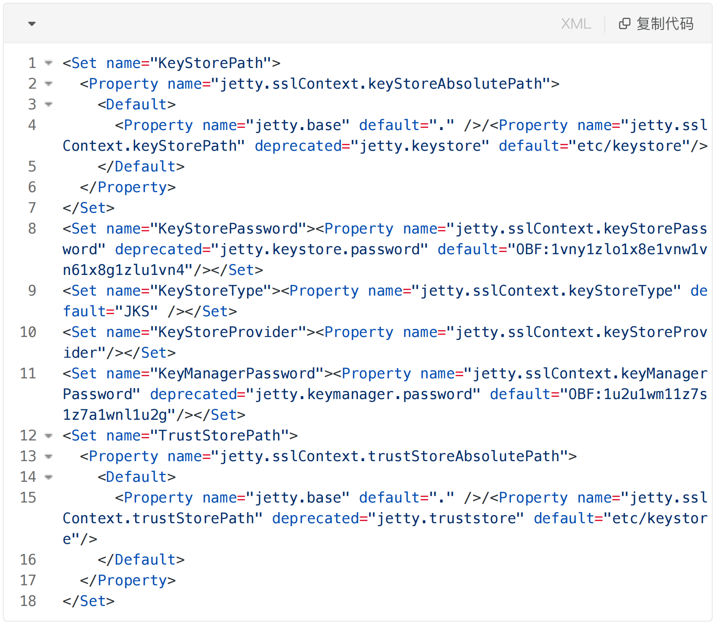Viewport: 716px width, 625px height.
Task: Fold the trustStoreAbsolutePath Property at line 13
Action: coord(49,456)
